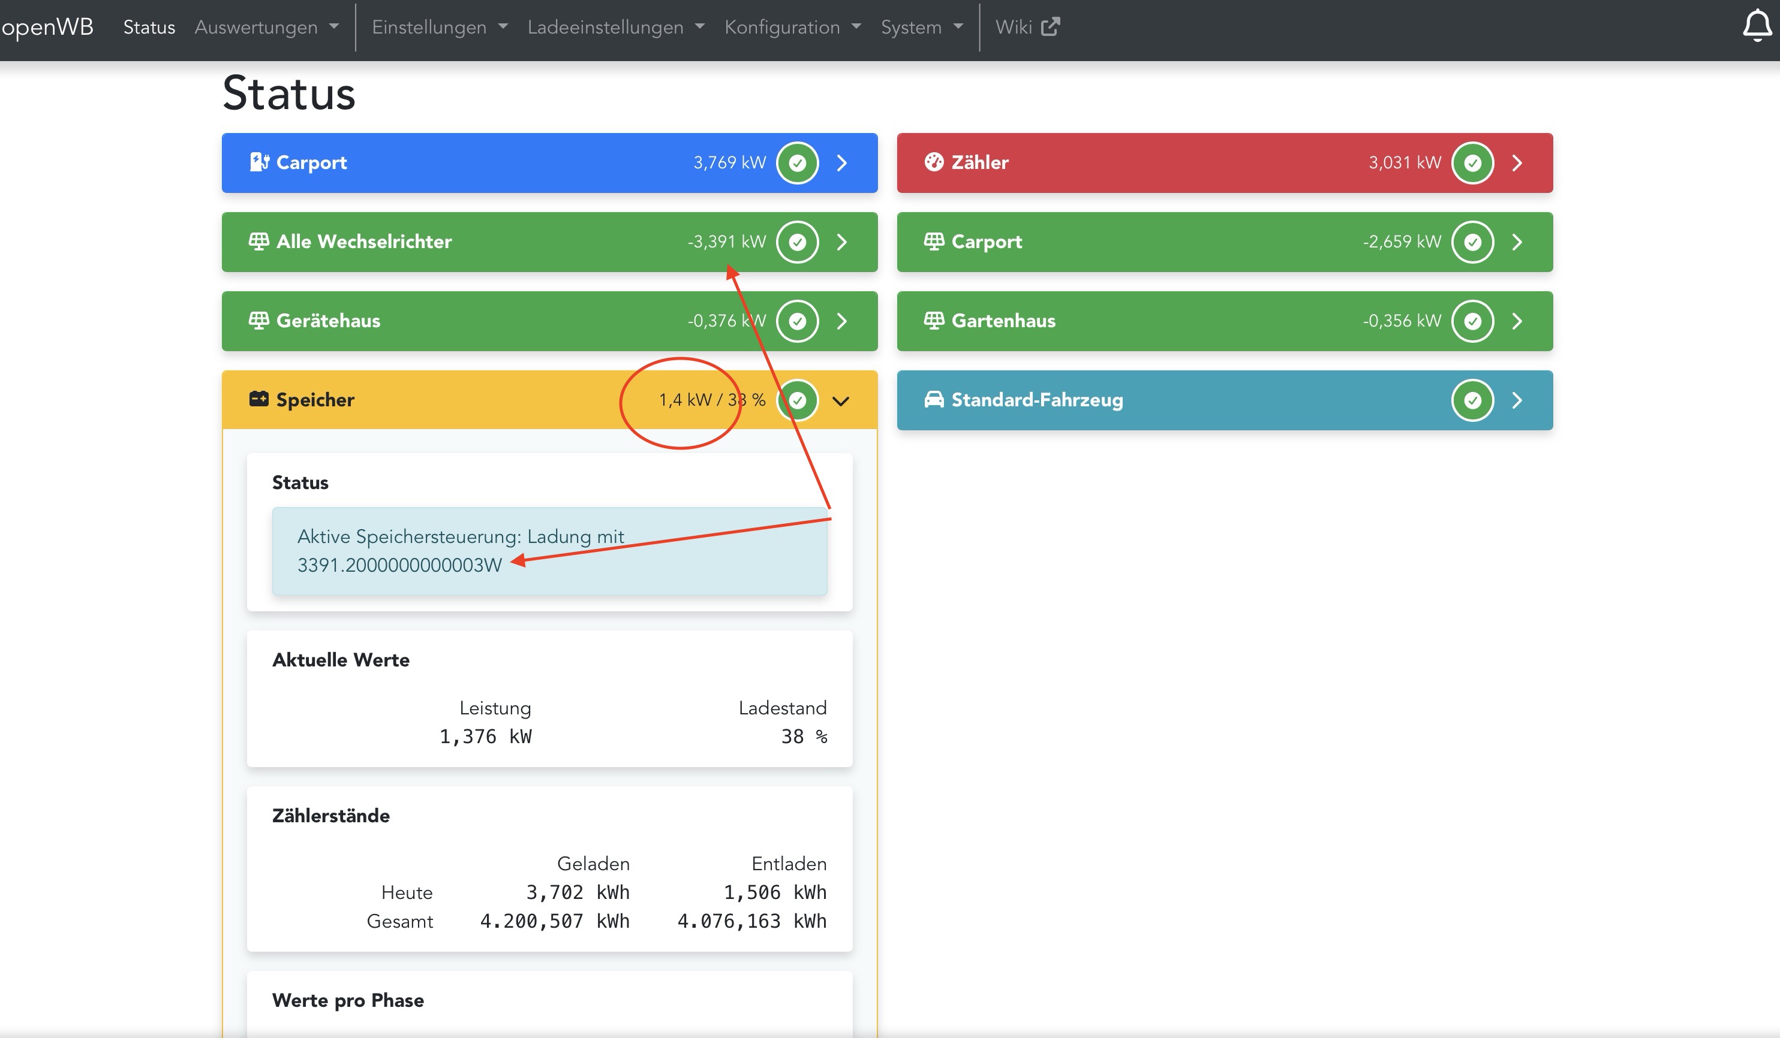Open the Ladeeinstellungen dropdown menu
The height and width of the screenshot is (1038, 1780).
pos(615,27)
